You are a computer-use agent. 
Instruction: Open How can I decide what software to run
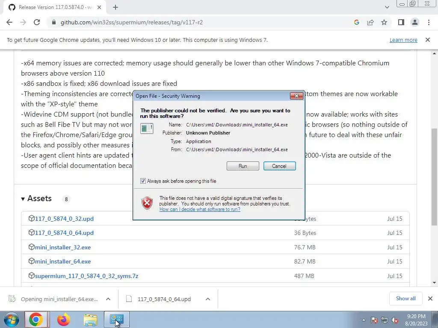200,209
